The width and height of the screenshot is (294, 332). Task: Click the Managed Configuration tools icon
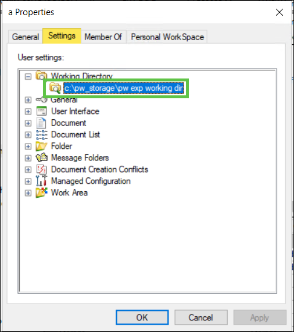pyautogui.click(x=41, y=181)
